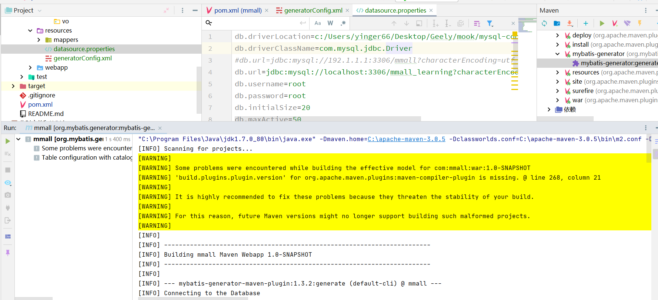Run Maven build with green play icon

coord(602,23)
